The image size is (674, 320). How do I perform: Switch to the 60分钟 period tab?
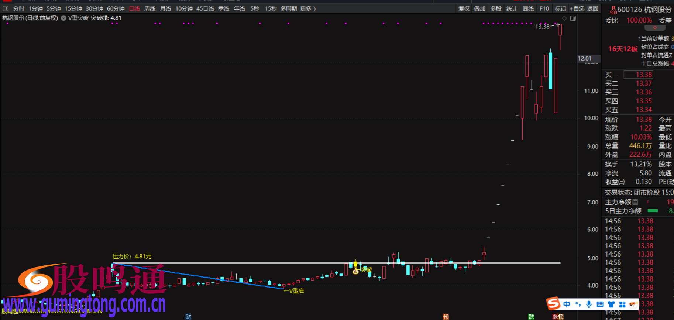point(116,8)
